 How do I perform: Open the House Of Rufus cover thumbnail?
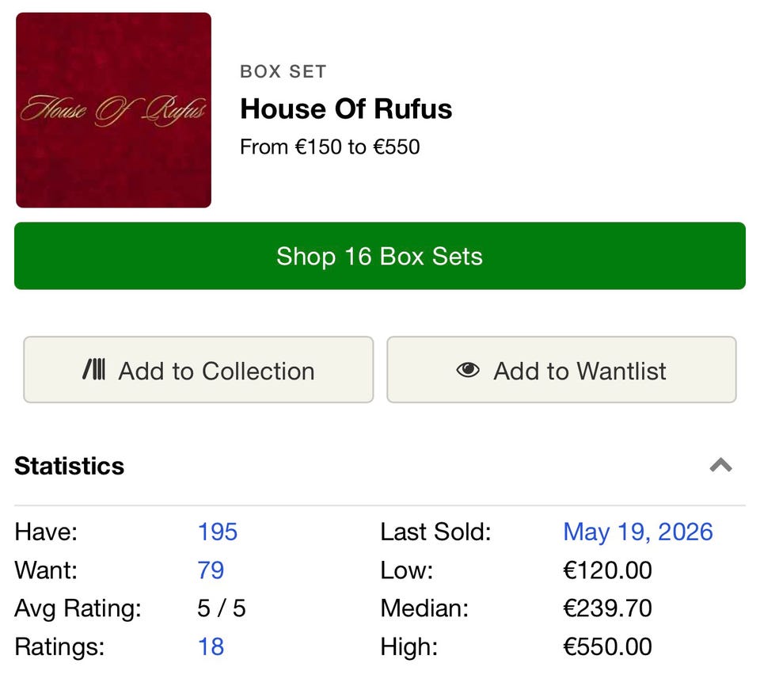(x=113, y=110)
